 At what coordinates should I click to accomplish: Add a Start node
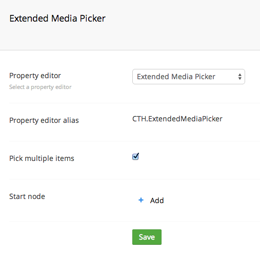151,200
